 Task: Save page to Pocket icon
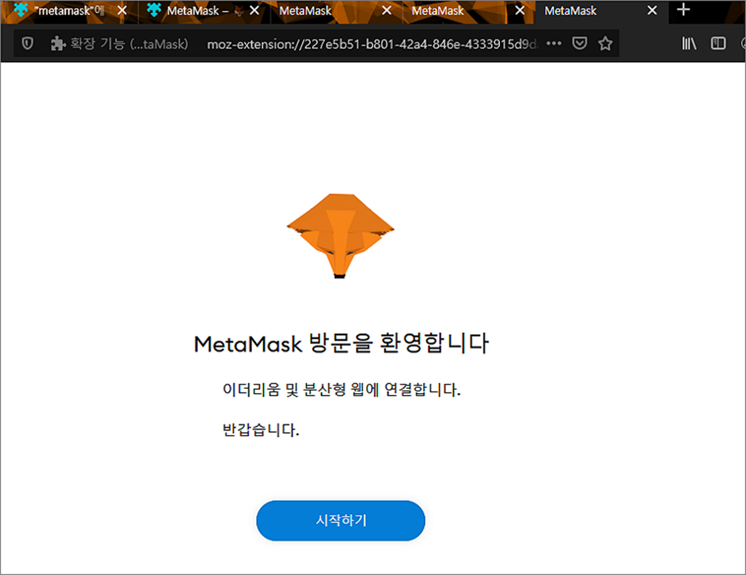[579, 44]
